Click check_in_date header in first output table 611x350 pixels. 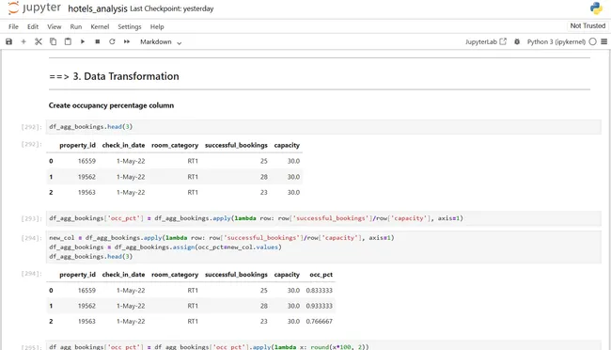123,145
